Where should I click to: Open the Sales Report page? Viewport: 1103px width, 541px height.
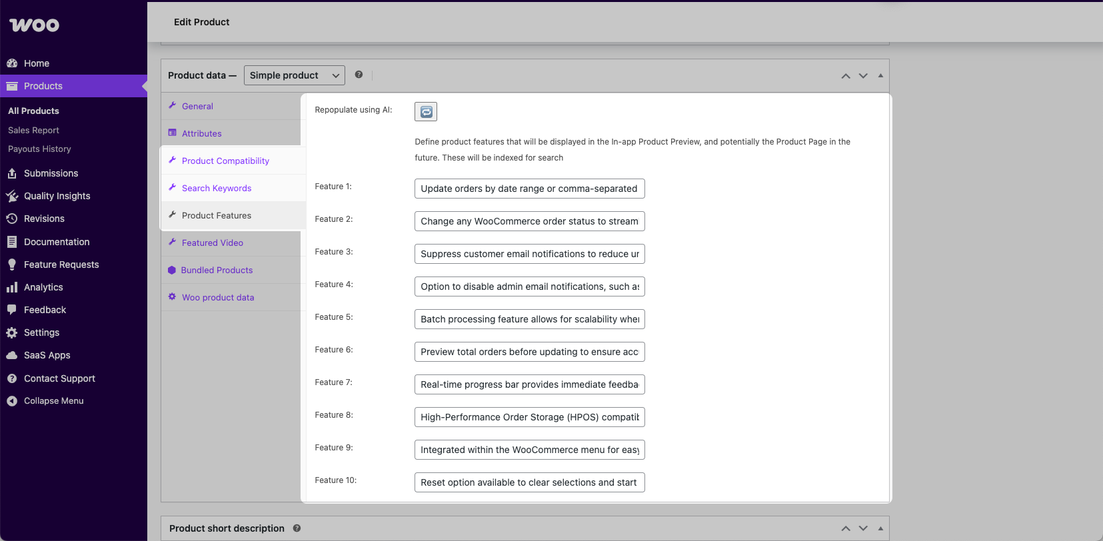coord(33,130)
